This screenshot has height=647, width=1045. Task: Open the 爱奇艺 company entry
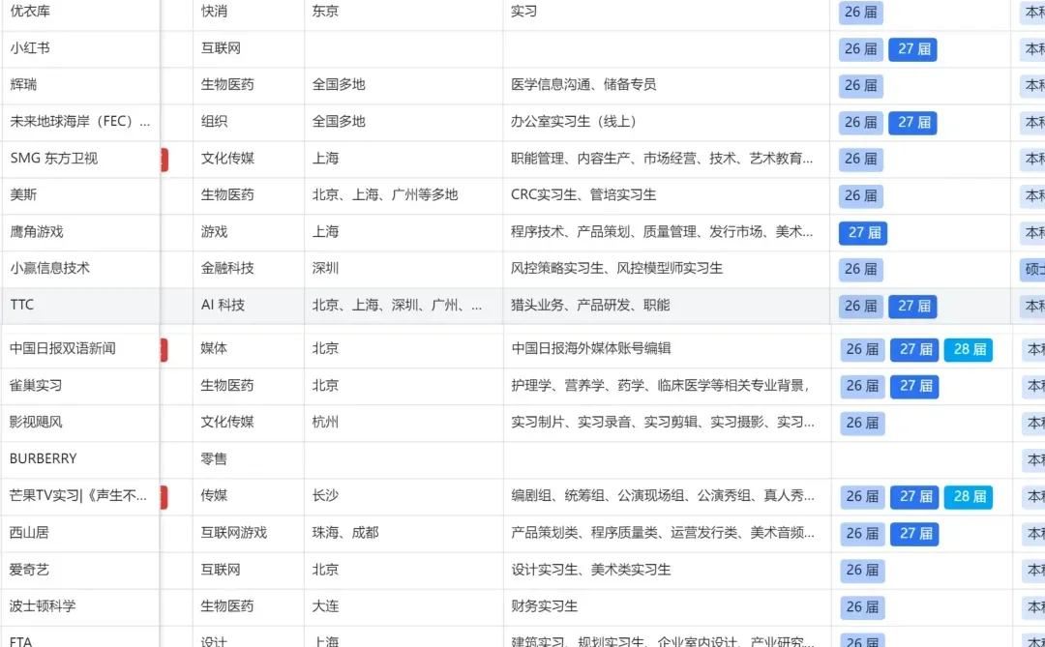(29, 569)
